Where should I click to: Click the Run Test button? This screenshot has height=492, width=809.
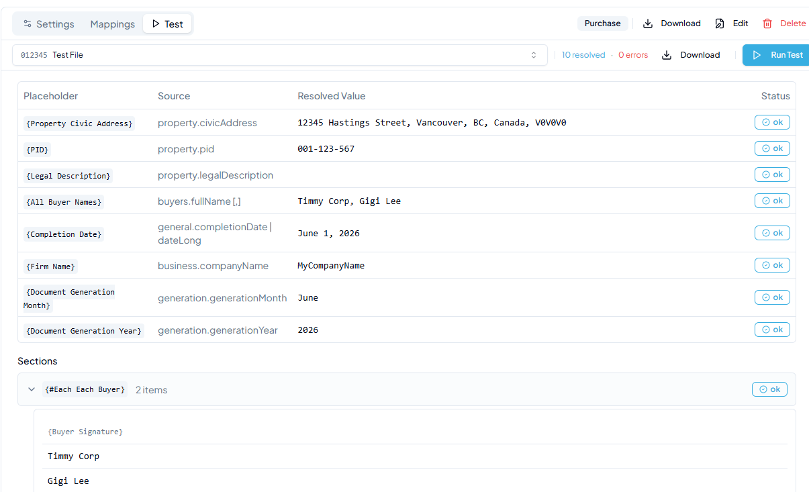[776, 55]
